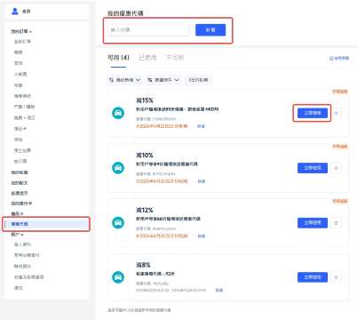Screen dimensions: 357x320
Task: Click the orange tag above the 減15% coupon
Action: pyautogui.click(x=340, y=92)
